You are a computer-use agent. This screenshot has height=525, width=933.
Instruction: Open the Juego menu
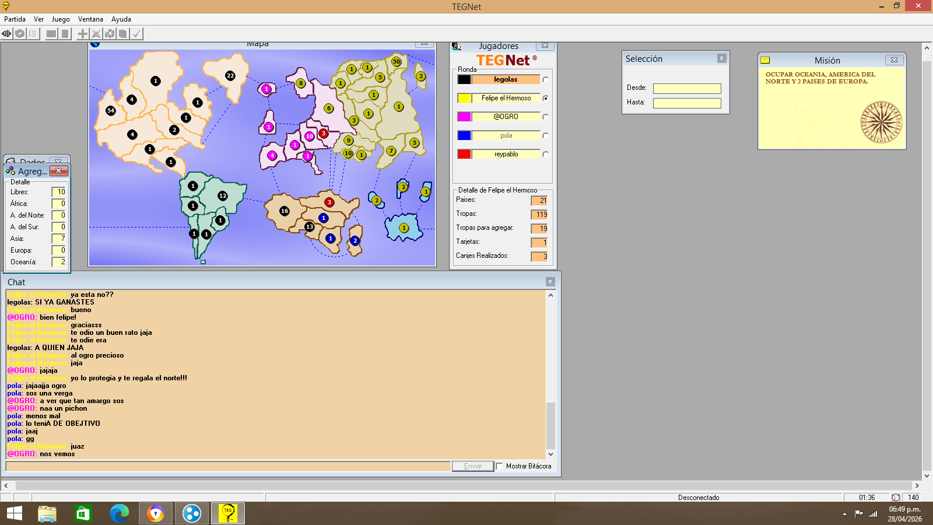coord(61,19)
